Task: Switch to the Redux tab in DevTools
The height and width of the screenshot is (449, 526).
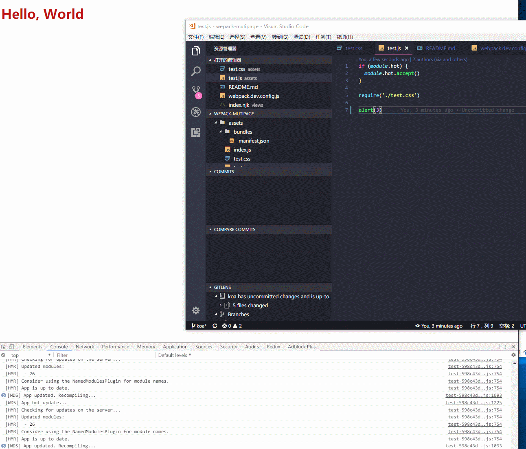Action: coord(274,347)
